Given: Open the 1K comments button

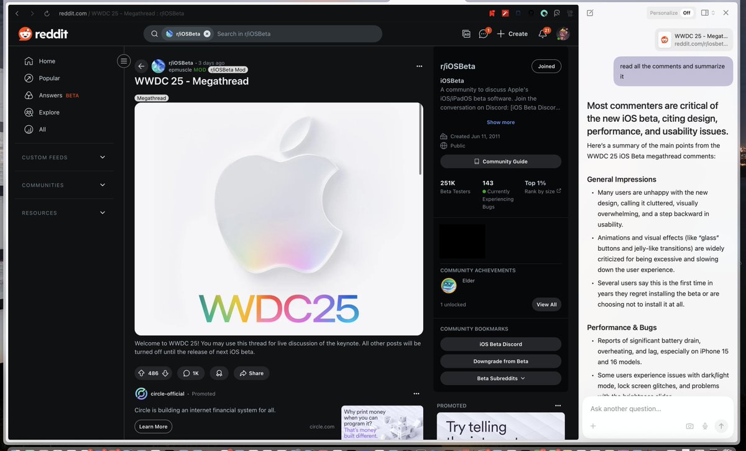Looking at the screenshot, I should 191,373.
